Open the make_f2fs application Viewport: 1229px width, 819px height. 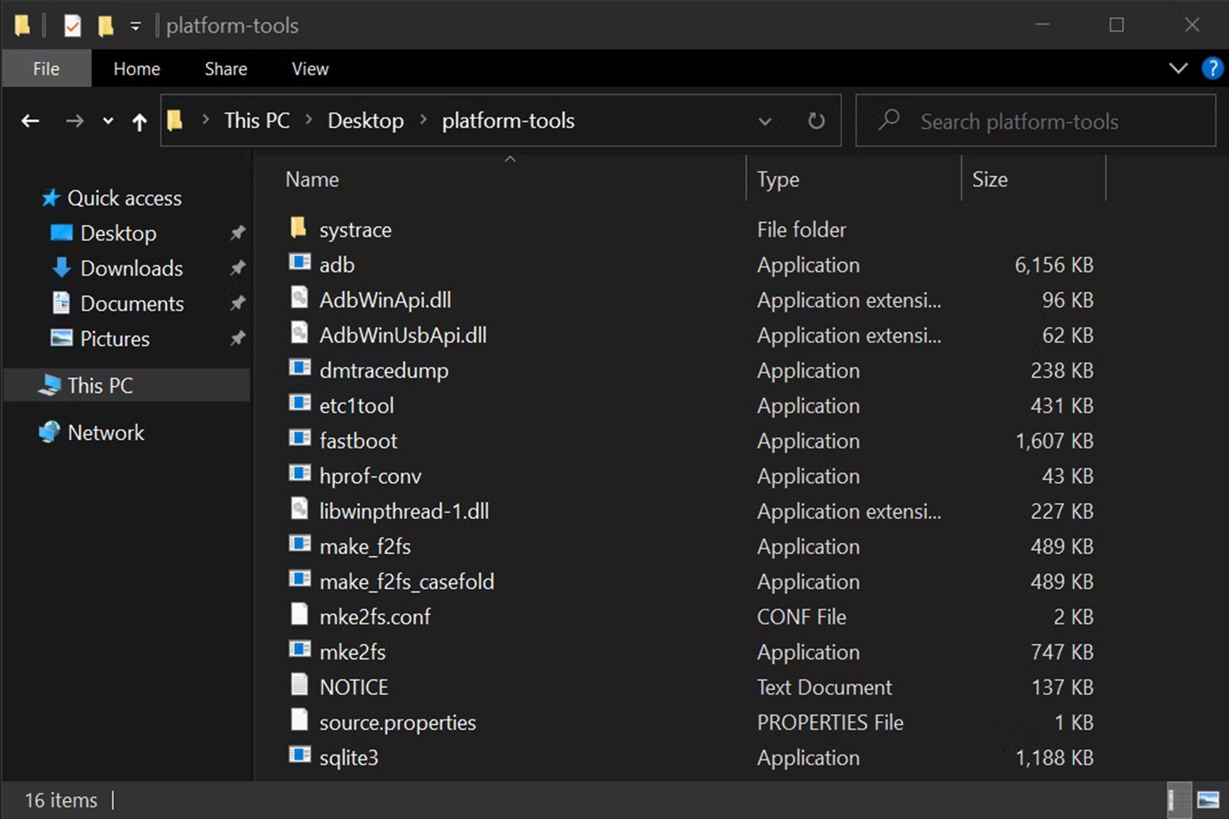click(x=364, y=546)
